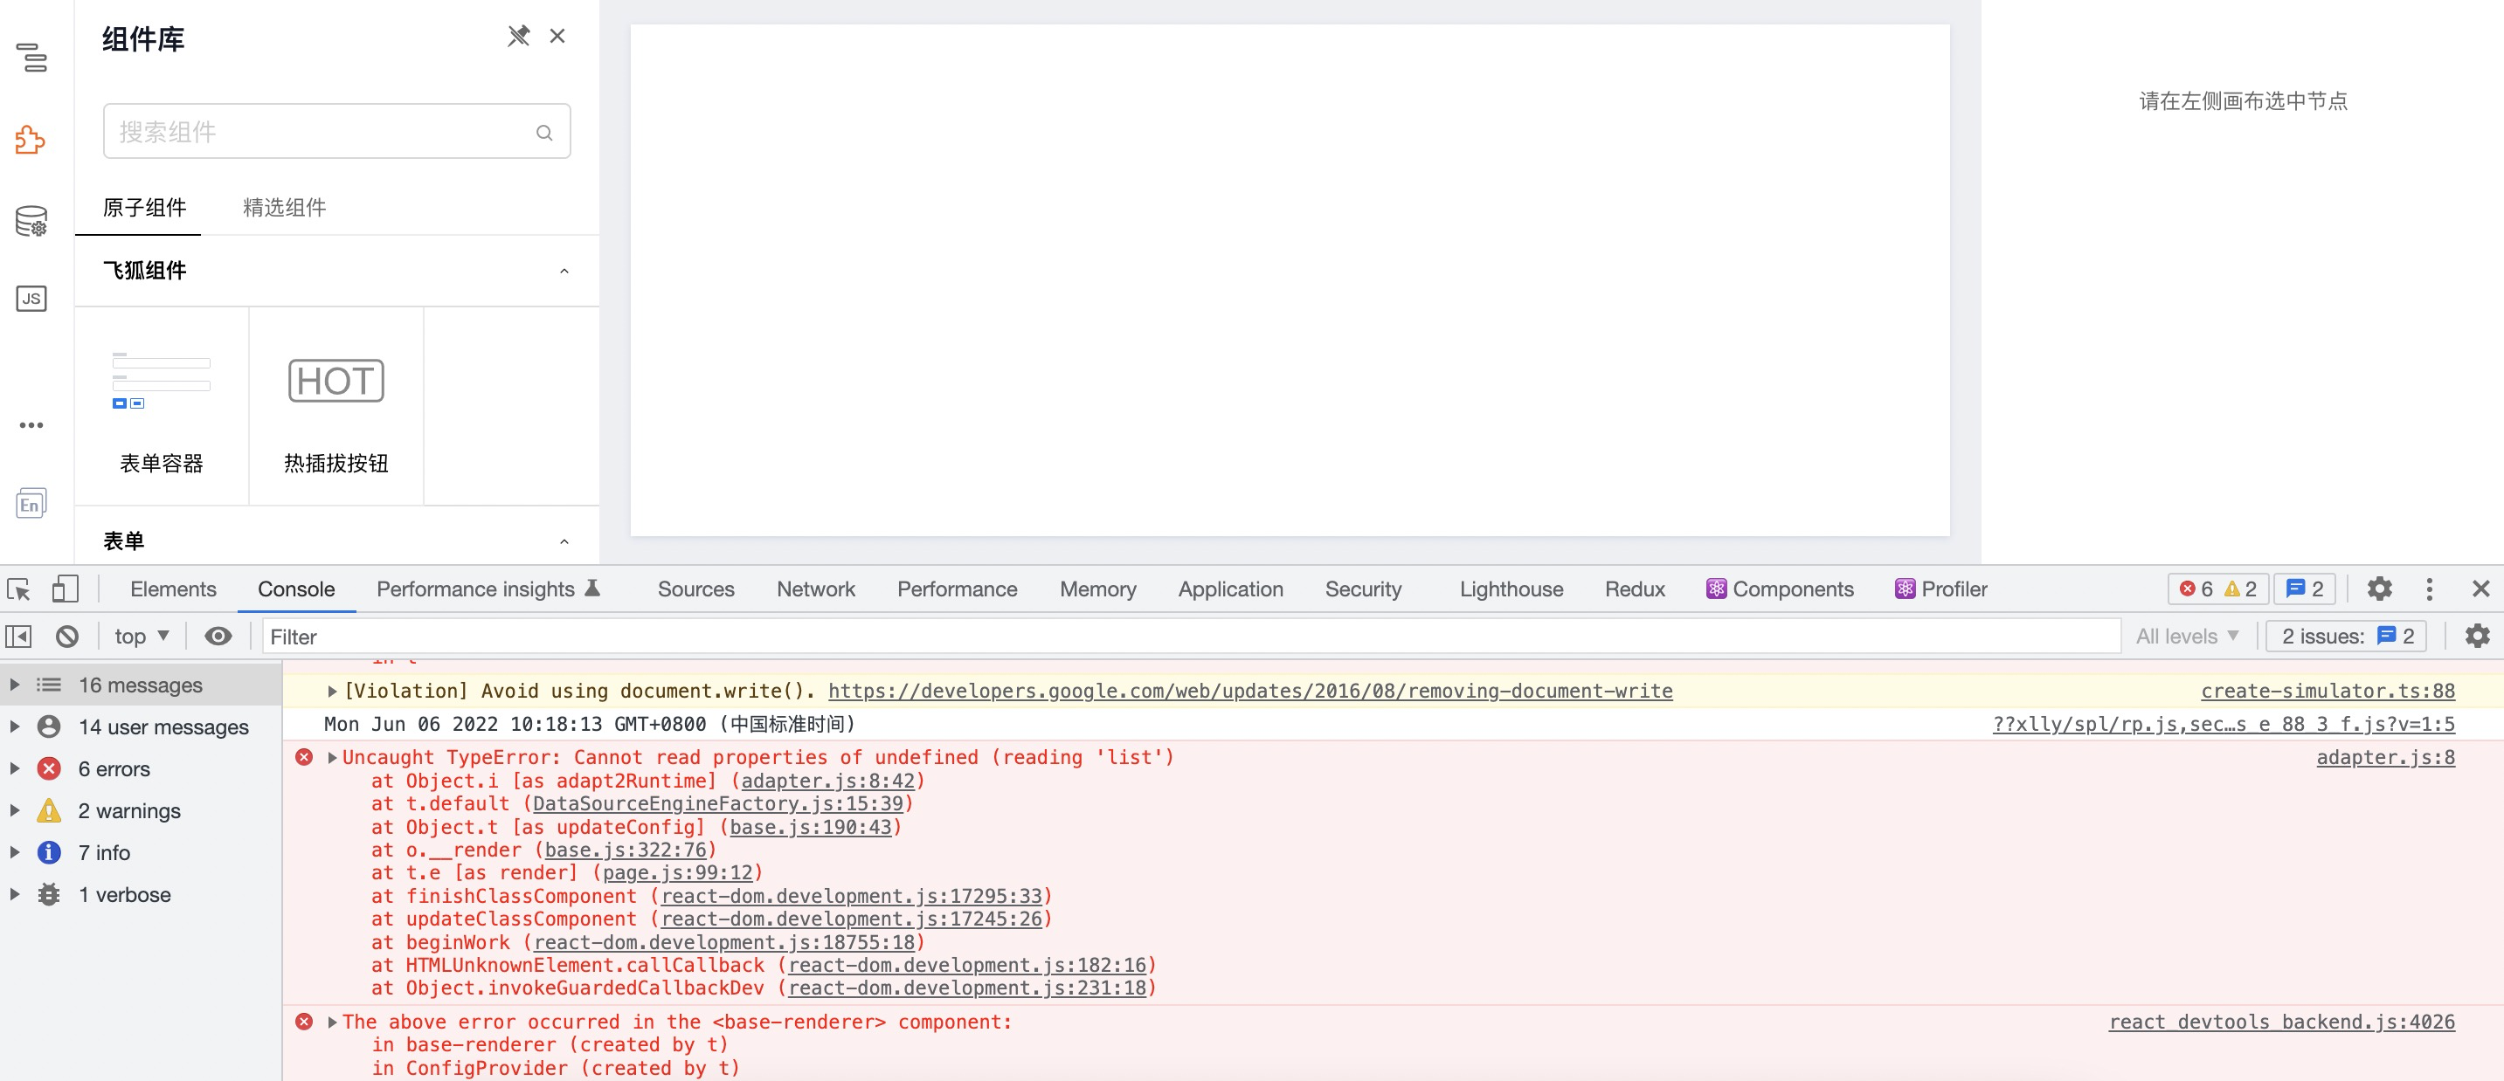Open the data source panel icon in sidebar
2504x1081 pixels.
pyautogui.click(x=30, y=220)
